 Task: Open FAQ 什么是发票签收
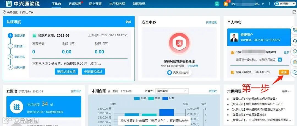(x=248, y=115)
